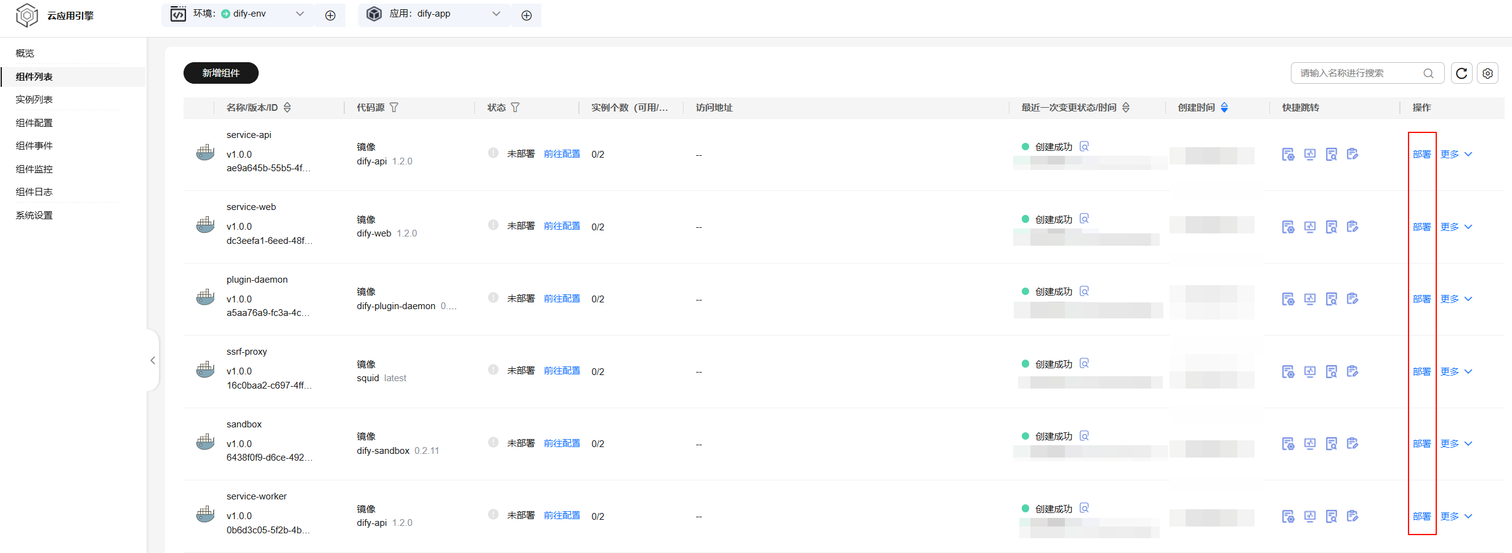
Task: Click 部署 for service-worker
Action: coord(1421,516)
